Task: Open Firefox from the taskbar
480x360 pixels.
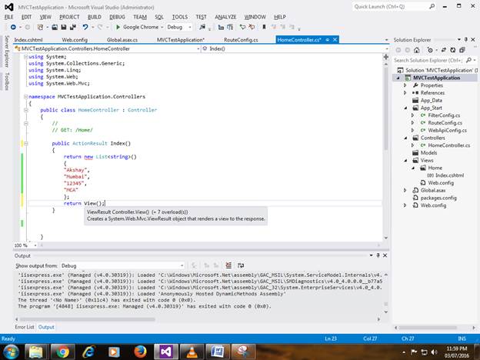Action: (x=140, y=352)
